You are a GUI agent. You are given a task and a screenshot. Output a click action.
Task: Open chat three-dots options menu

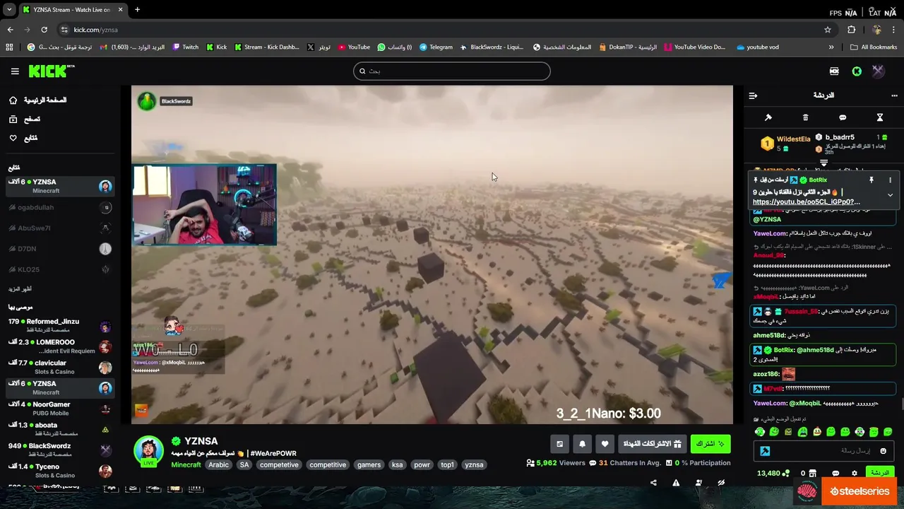(x=894, y=95)
